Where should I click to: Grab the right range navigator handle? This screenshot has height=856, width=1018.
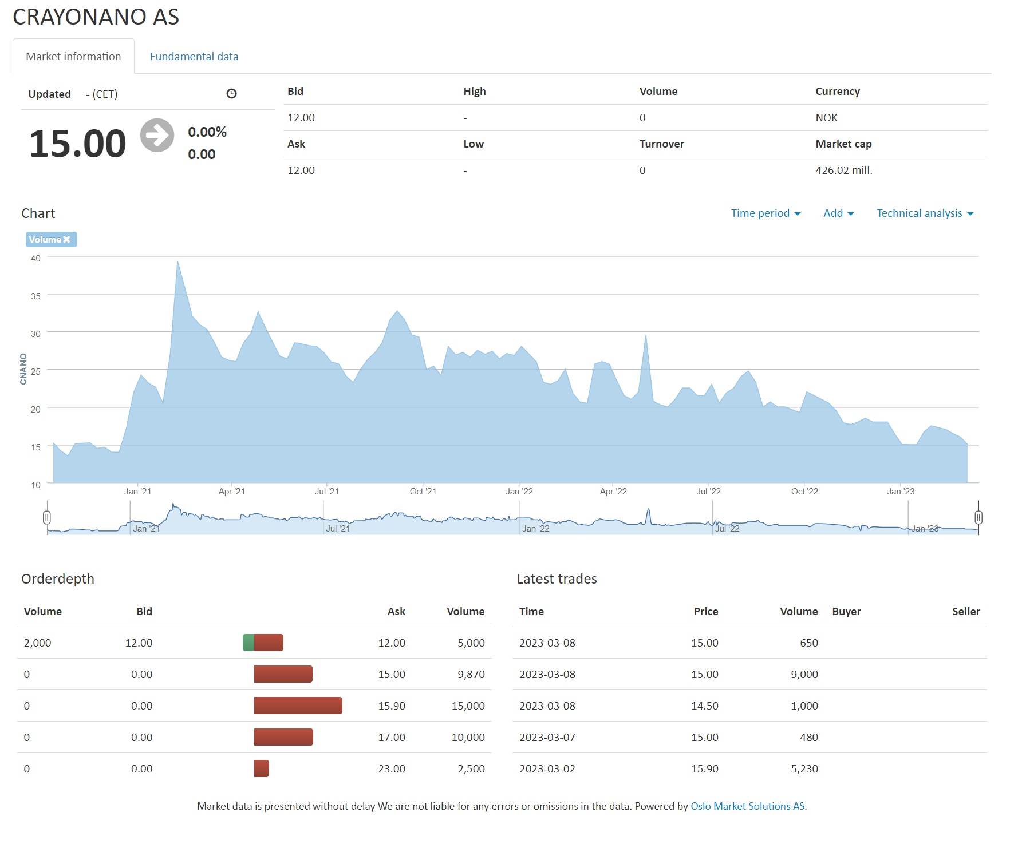[978, 517]
